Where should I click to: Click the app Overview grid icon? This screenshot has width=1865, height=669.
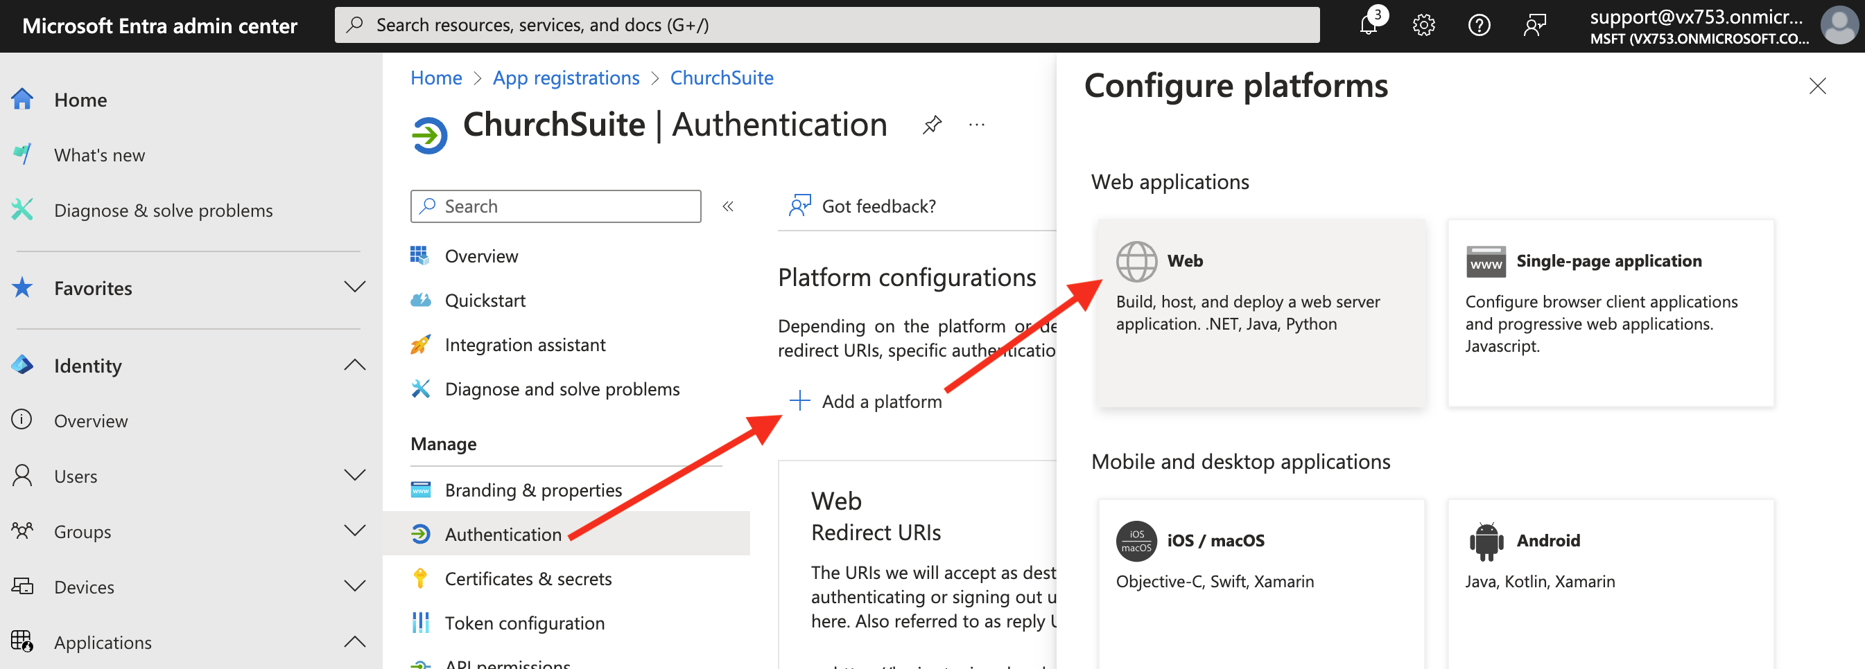(419, 256)
